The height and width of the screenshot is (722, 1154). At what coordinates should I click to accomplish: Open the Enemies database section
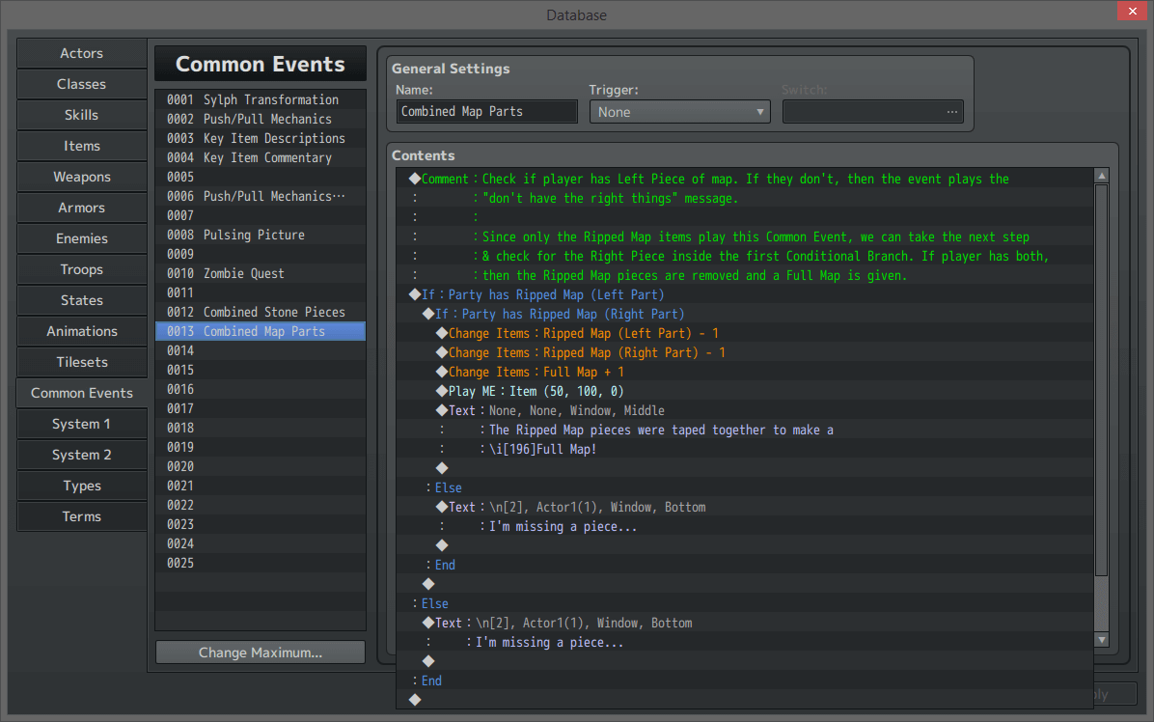81,238
